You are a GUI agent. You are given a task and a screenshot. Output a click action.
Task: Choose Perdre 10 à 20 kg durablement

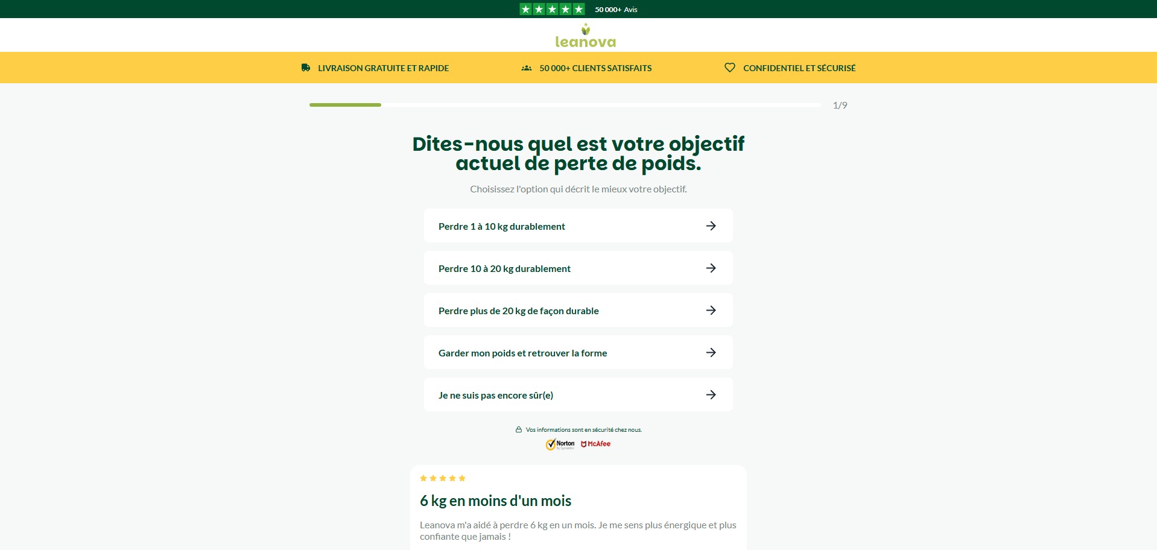504,268
